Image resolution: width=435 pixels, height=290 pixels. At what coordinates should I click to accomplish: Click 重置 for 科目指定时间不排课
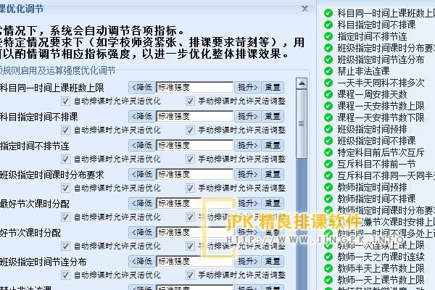273,116
